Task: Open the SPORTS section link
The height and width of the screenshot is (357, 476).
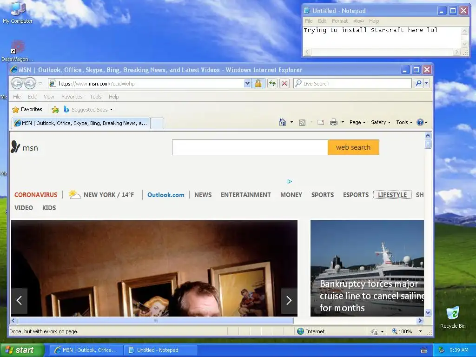Action: (x=323, y=195)
